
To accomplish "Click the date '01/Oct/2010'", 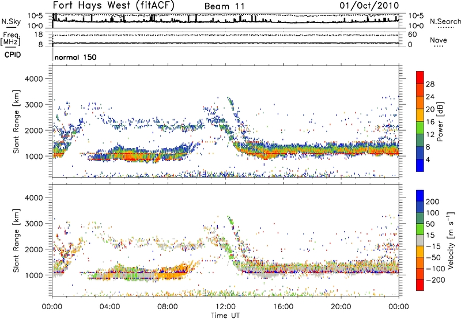I will [369, 6].
